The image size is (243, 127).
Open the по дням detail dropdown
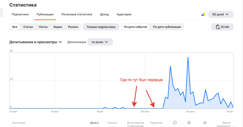pos(100,42)
